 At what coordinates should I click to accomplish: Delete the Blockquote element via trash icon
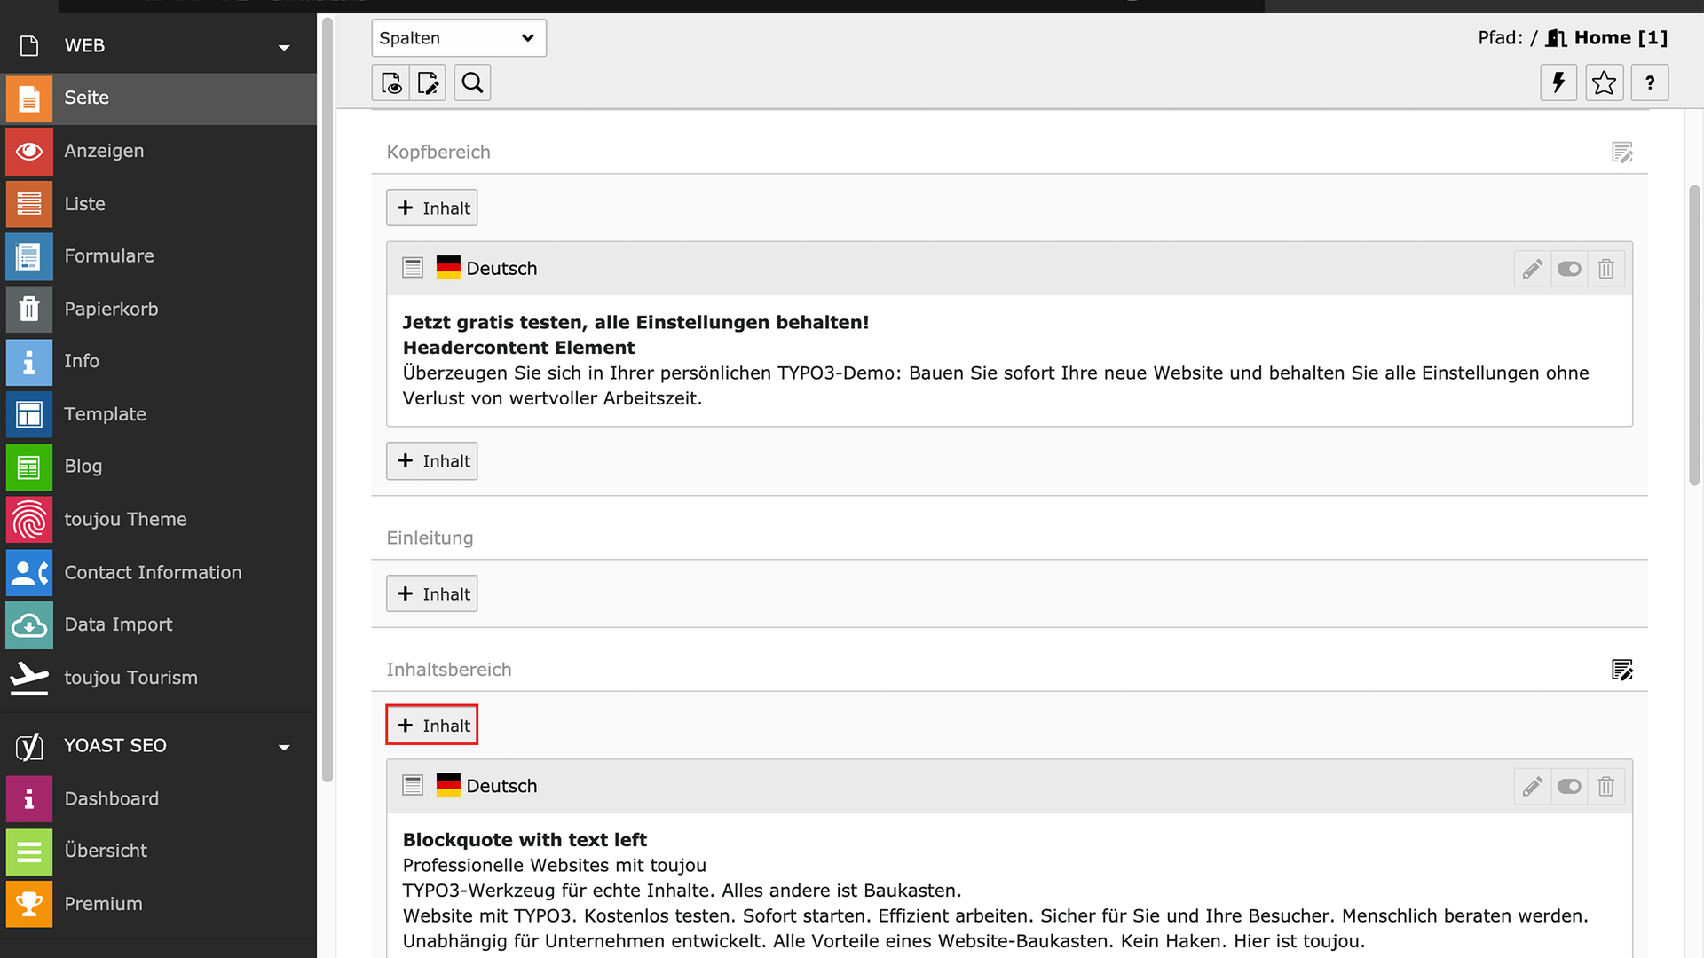1605,787
